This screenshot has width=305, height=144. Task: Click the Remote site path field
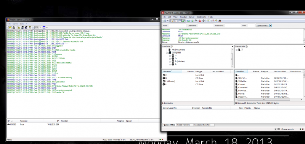point(275,46)
